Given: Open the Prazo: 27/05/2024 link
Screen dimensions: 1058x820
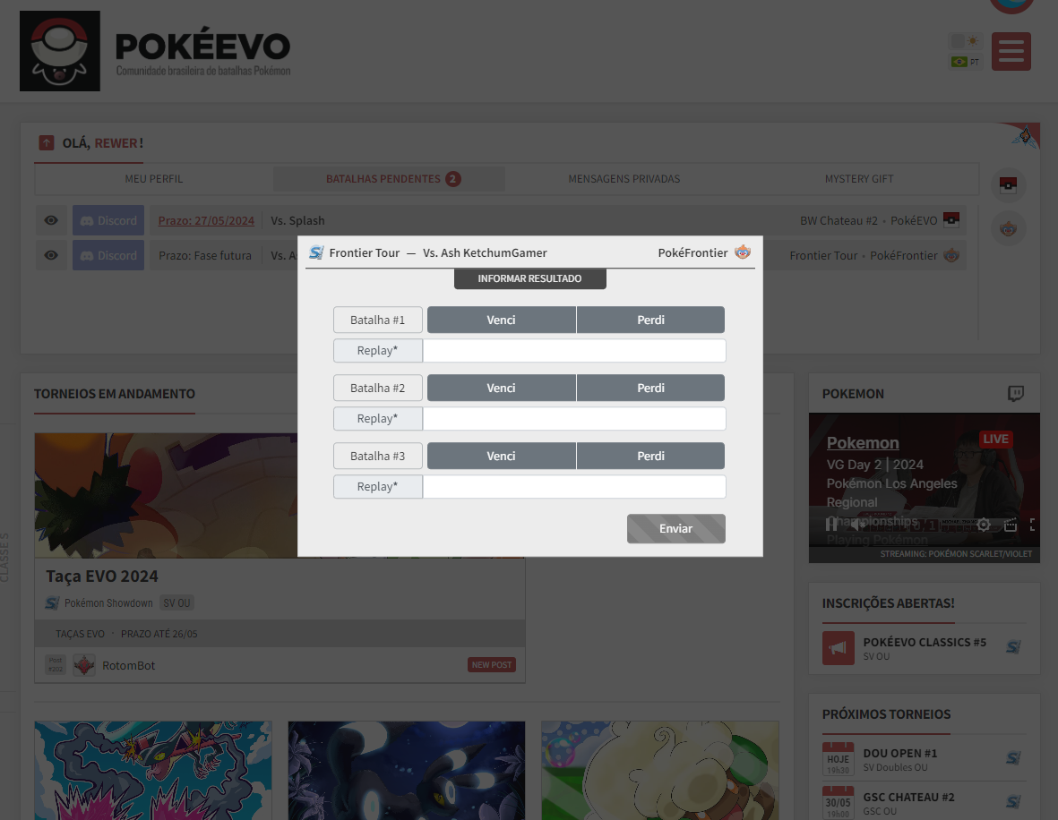Looking at the screenshot, I should [206, 220].
